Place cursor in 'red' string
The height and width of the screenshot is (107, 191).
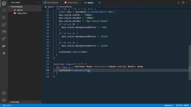[104, 27]
